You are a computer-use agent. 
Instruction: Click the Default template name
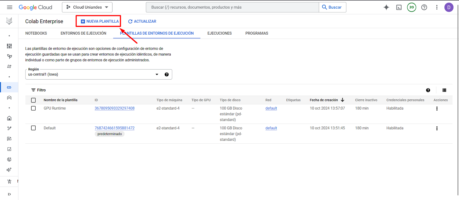[x=50, y=128]
